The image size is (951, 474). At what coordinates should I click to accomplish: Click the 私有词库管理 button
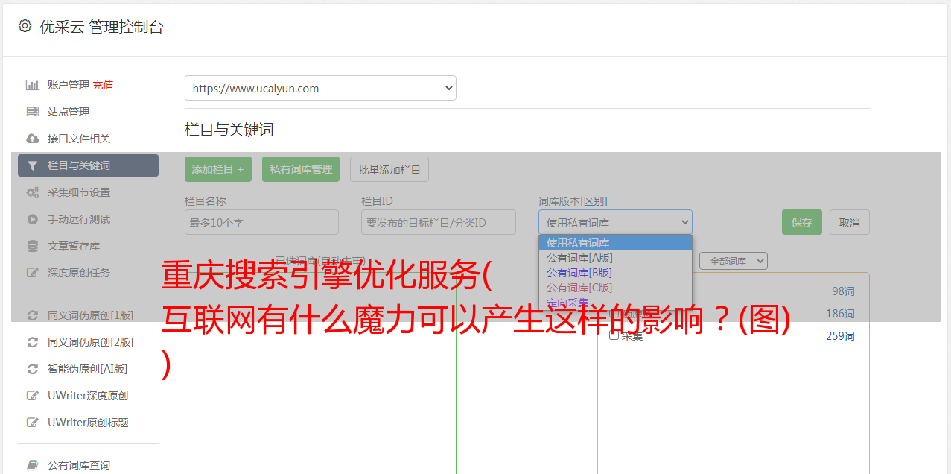pyautogui.click(x=301, y=169)
